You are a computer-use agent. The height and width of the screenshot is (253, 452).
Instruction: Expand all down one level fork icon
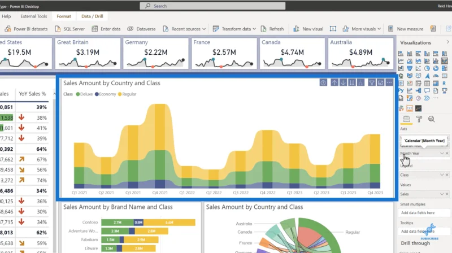click(360, 82)
